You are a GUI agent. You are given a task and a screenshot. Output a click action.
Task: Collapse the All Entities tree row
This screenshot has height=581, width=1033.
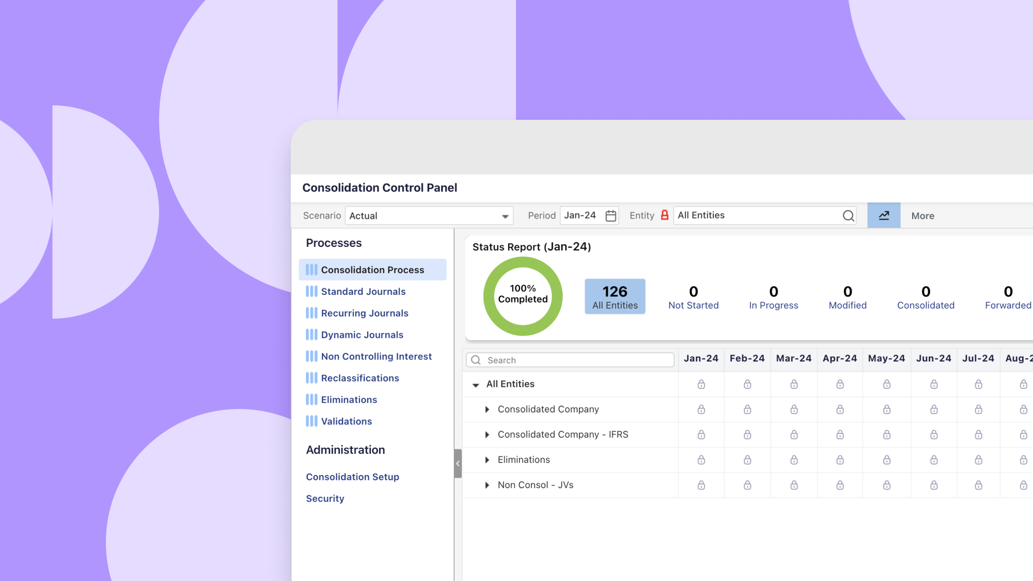476,384
